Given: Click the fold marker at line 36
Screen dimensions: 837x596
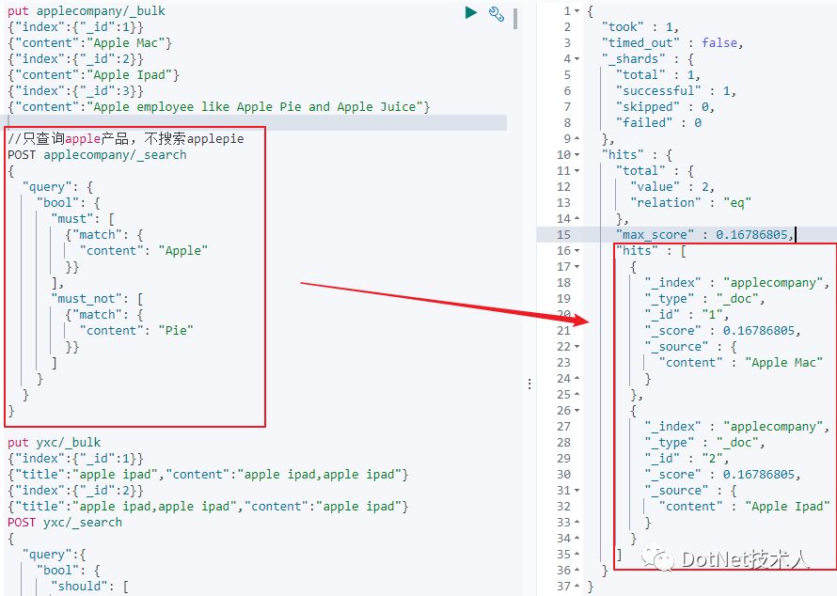Looking at the screenshot, I should [x=577, y=571].
